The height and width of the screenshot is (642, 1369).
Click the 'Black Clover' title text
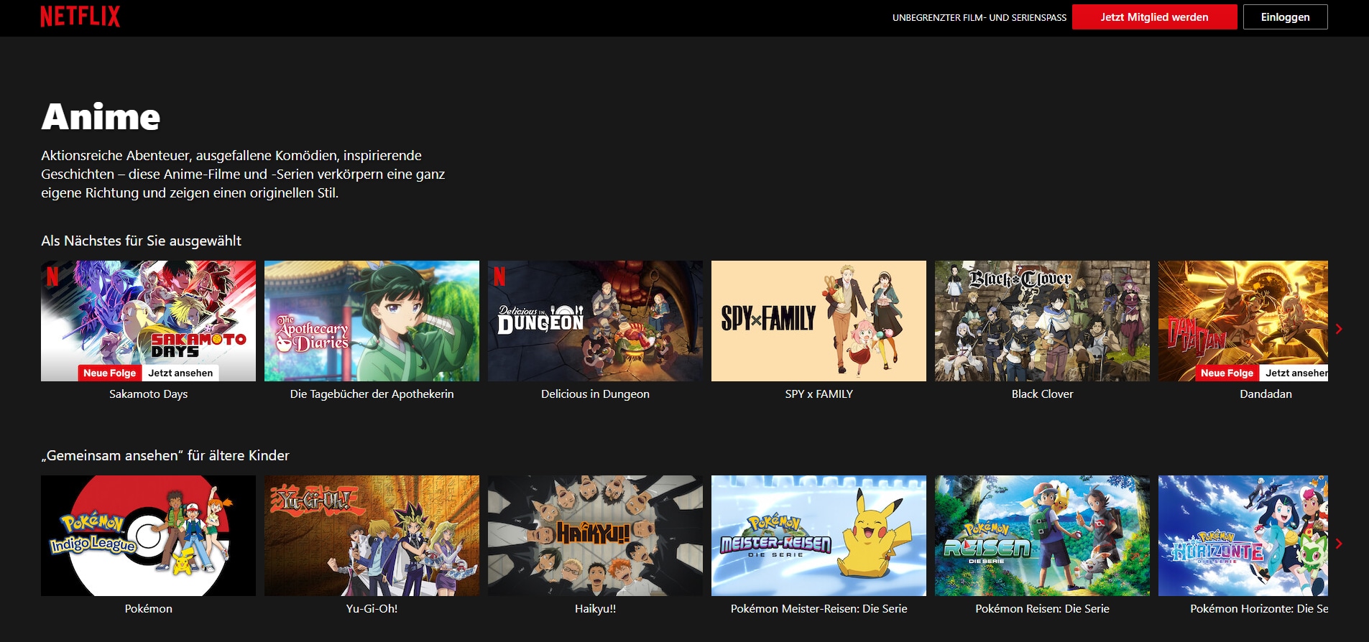point(1042,394)
